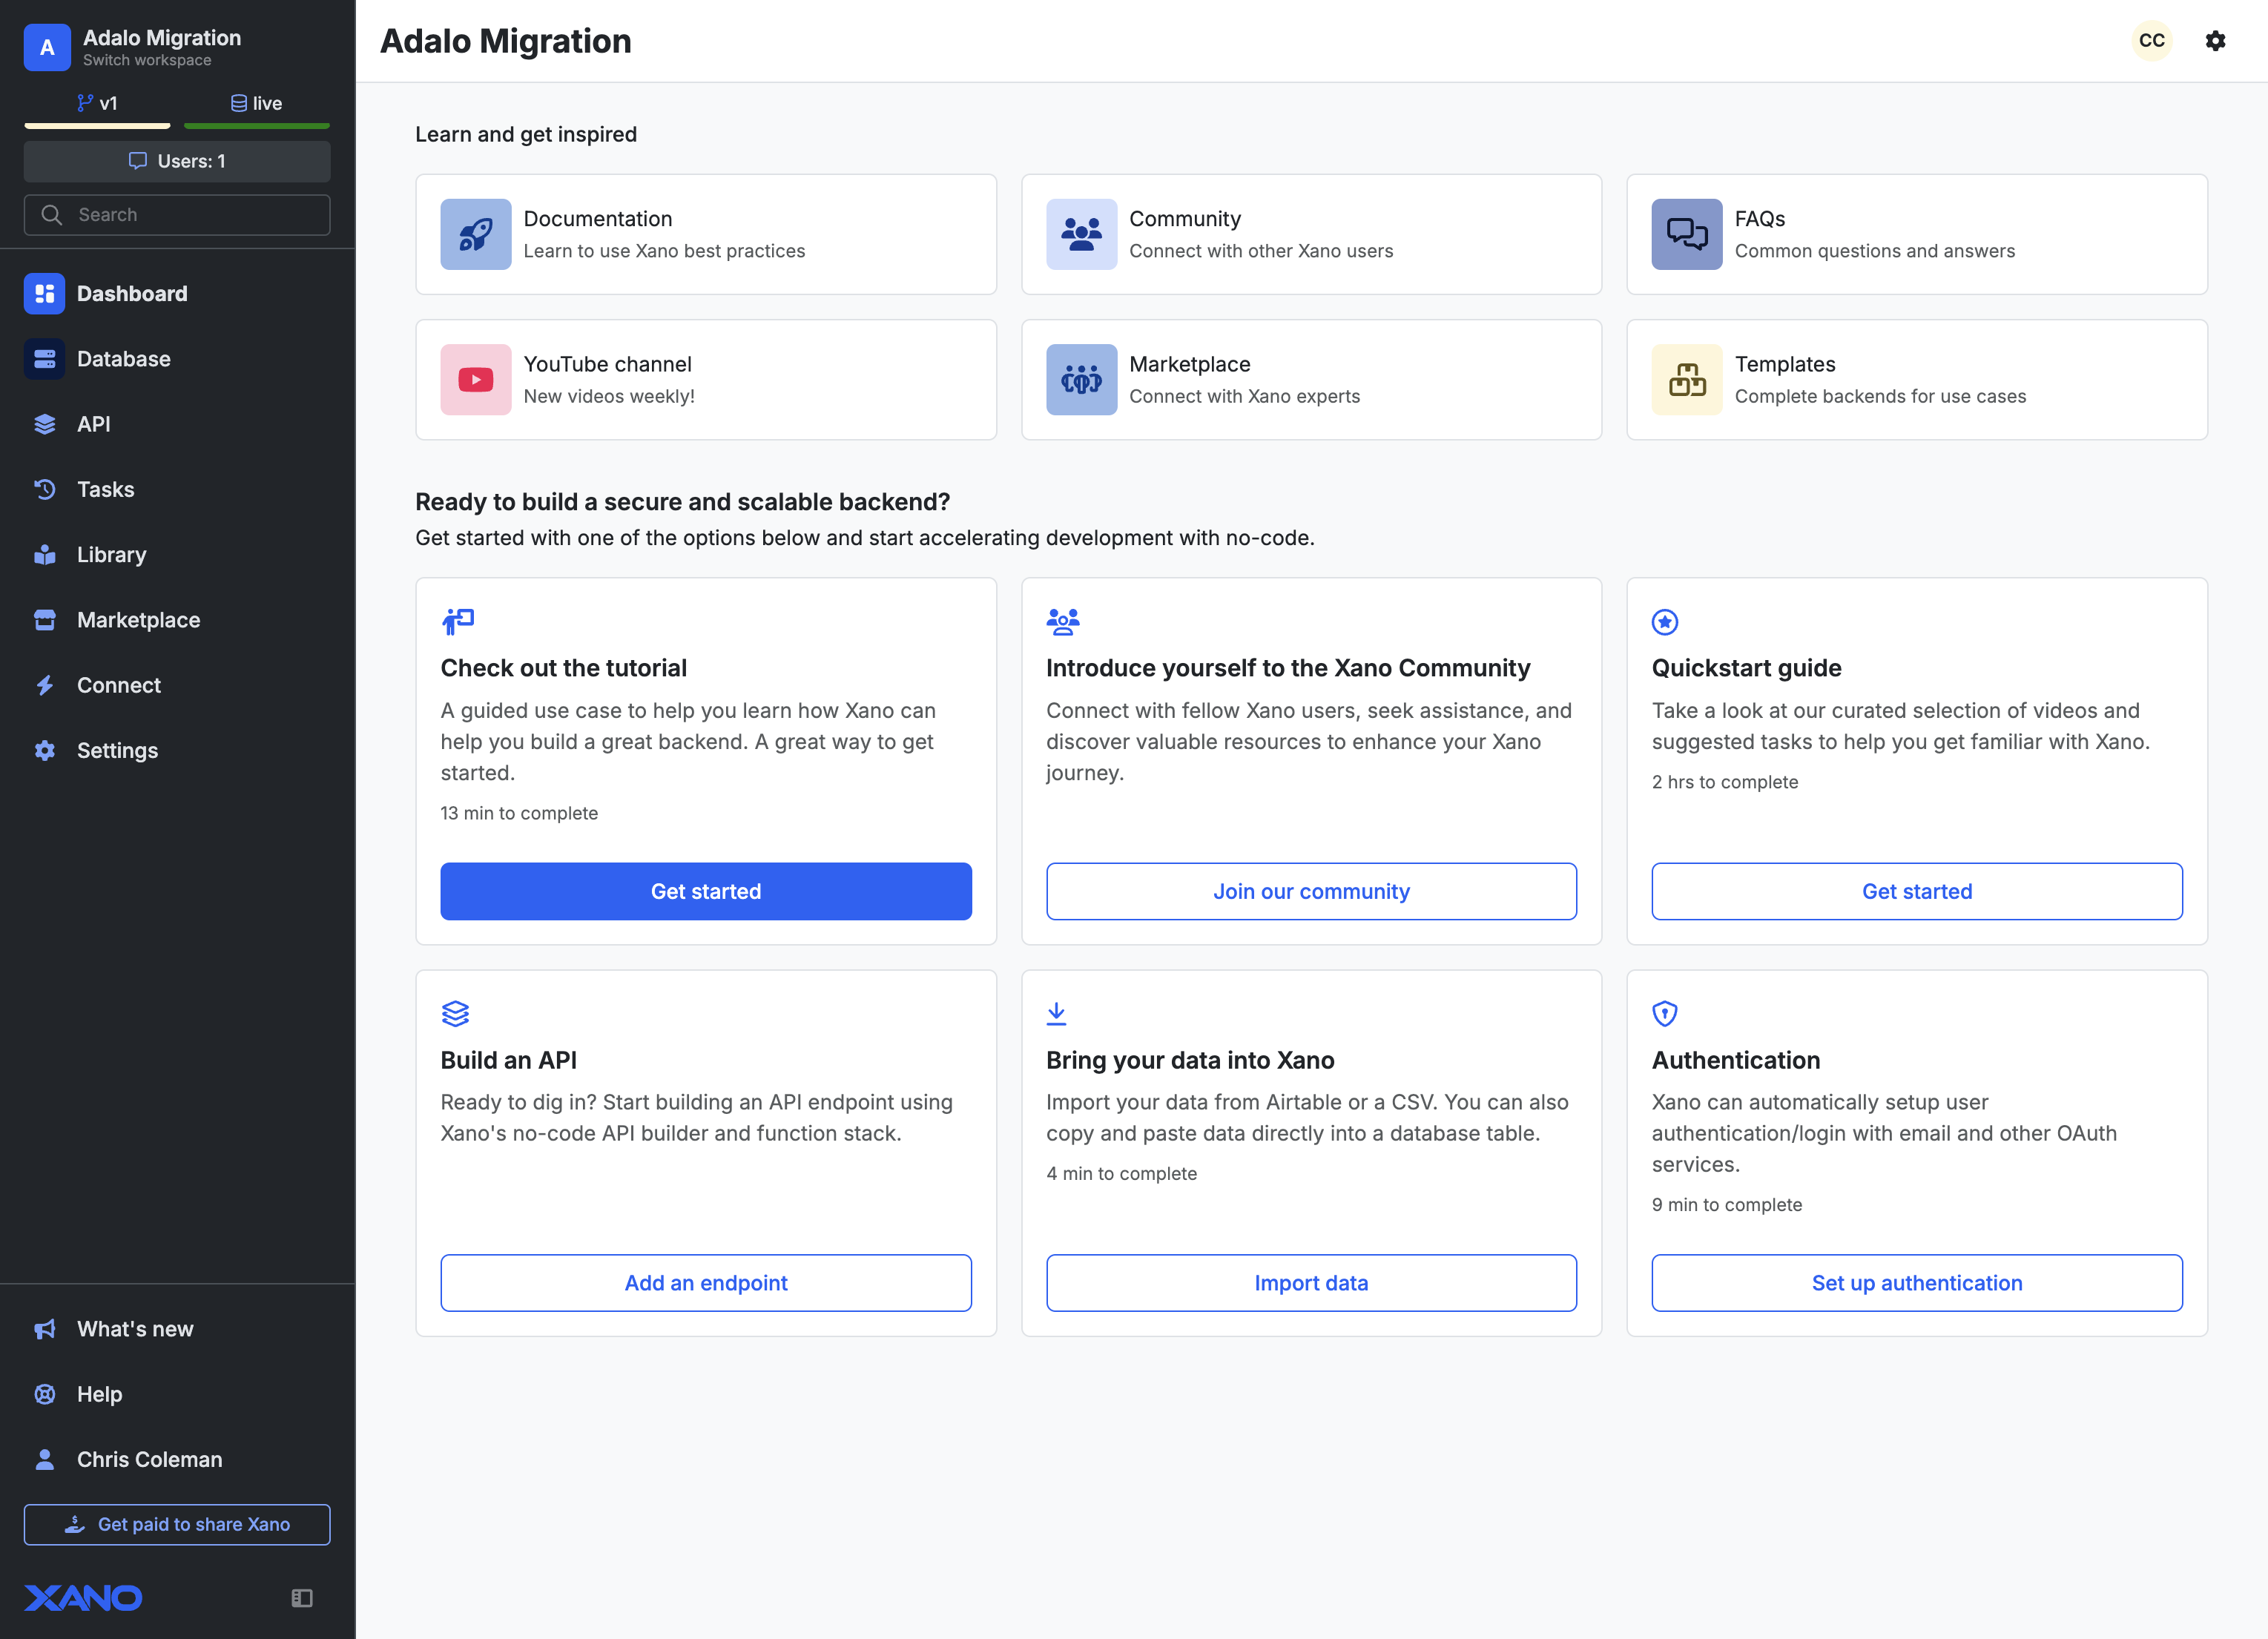Click the CC user avatar
The height and width of the screenshot is (1639, 2268).
point(2152,40)
